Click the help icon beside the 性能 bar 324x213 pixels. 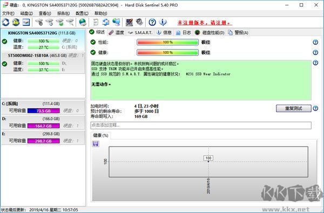pyautogui.click(x=315, y=42)
